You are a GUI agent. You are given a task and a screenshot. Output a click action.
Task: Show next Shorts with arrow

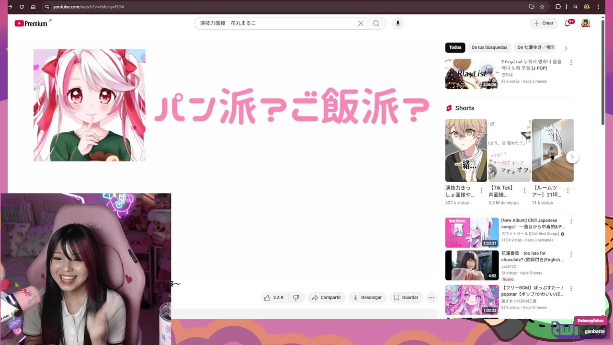point(572,157)
